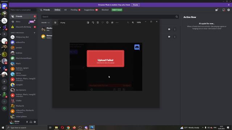Click the friends Search field
Viewport: 232px width, 130px height.
point(110,17)
